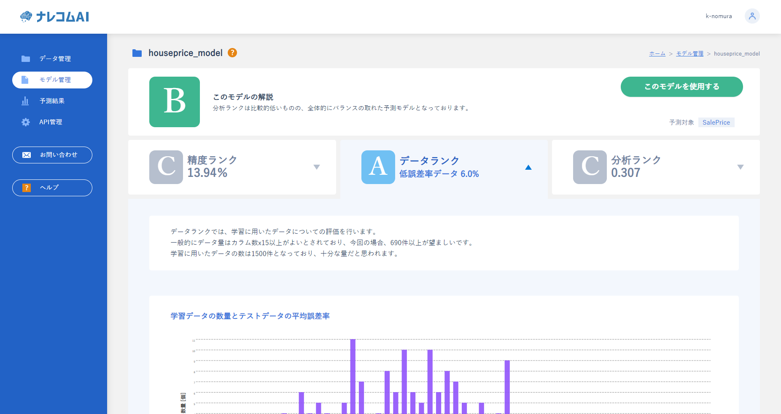Click the k-nomura username

[719, 16]
